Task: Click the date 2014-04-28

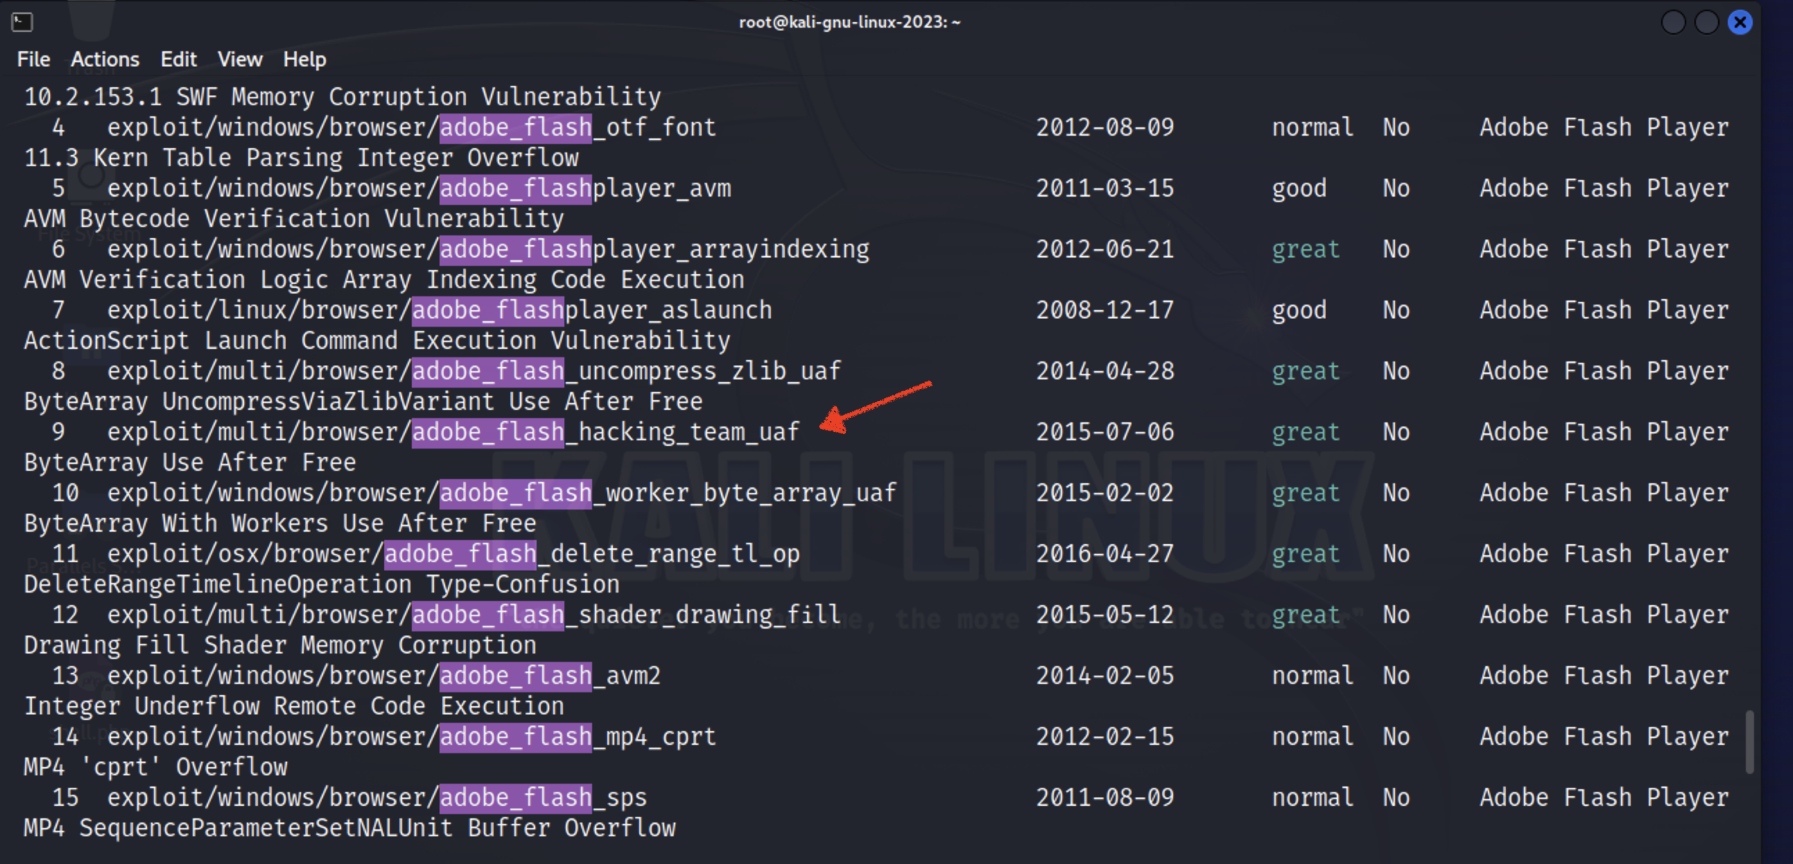Action: coord(1104,372)
